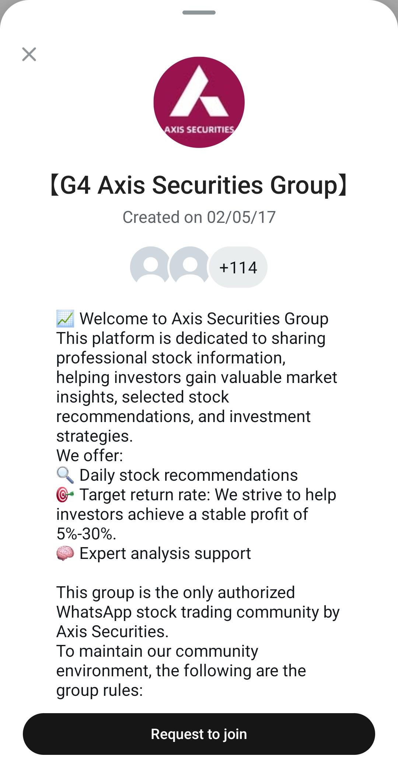
Task: Tap the Expert analysis support line
Action: point(165,553)
